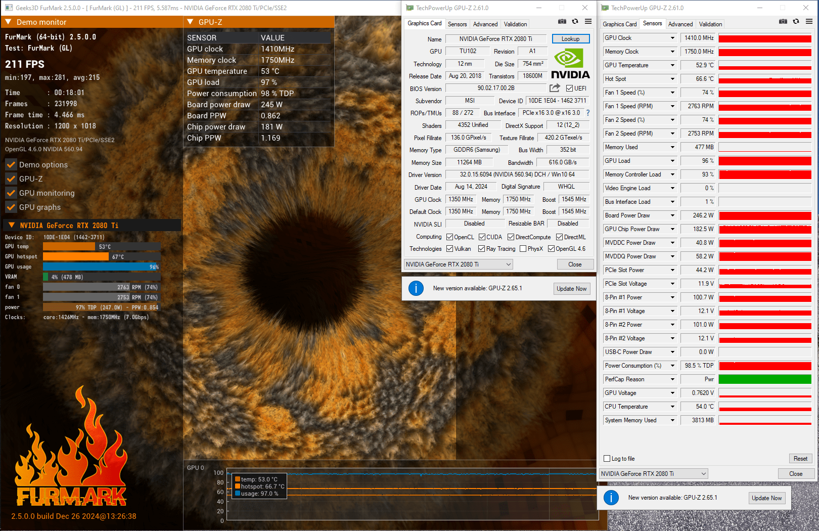Click the GPU Load red graph bar

[x=765, y=161]
